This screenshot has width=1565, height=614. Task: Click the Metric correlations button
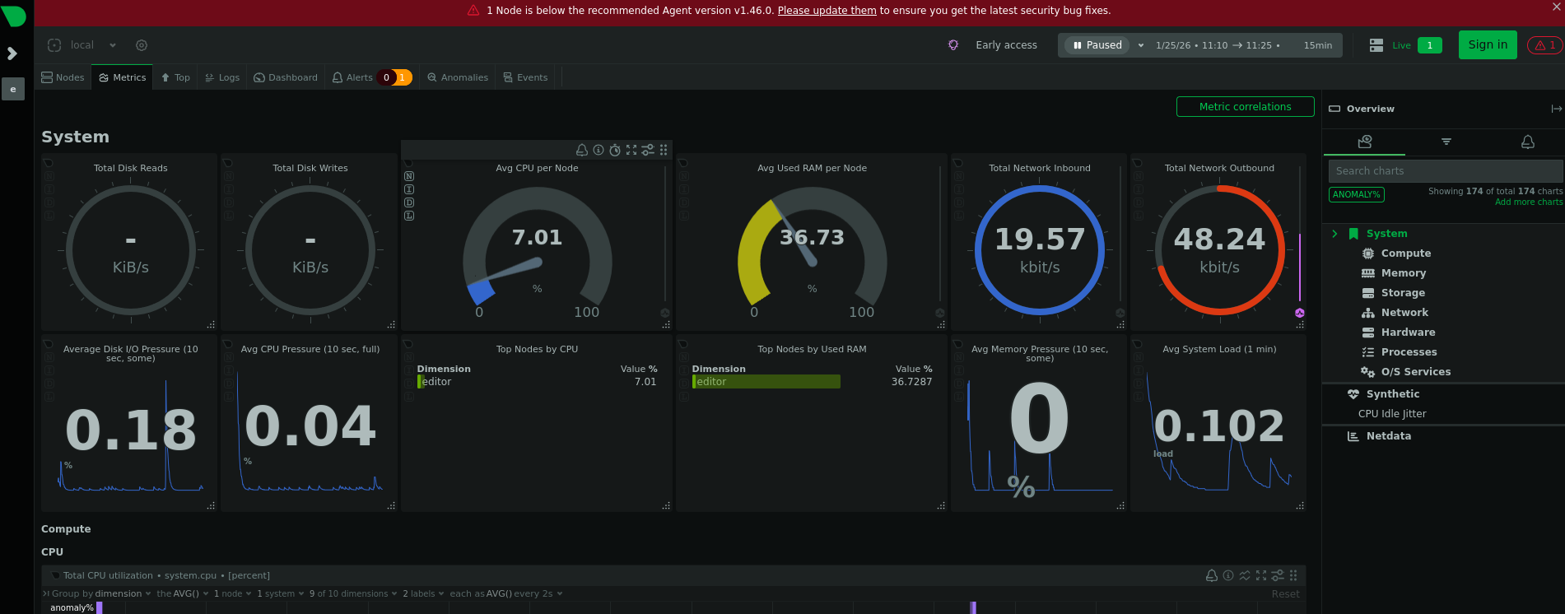point(1245,107)
